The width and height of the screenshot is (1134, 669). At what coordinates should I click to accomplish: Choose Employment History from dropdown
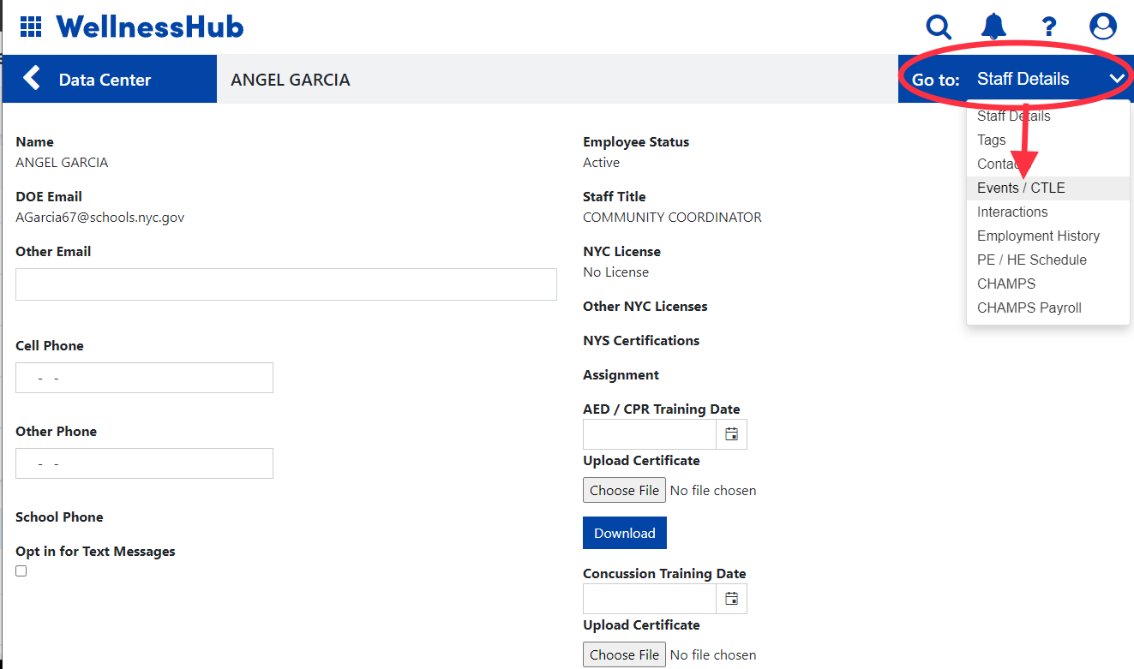(x=1048, y=236)
